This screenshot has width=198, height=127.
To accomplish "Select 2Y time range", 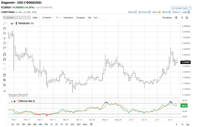I will [57, 124].
